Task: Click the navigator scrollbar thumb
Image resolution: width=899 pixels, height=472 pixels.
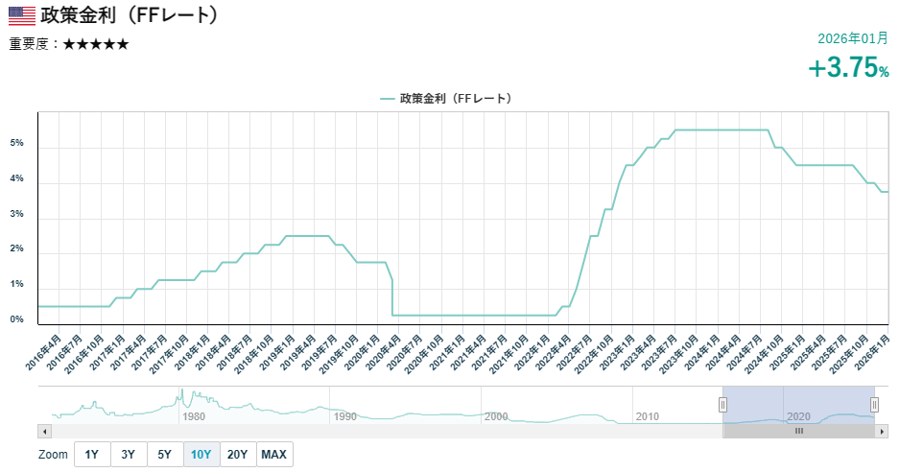Action: tap(798, 431)
